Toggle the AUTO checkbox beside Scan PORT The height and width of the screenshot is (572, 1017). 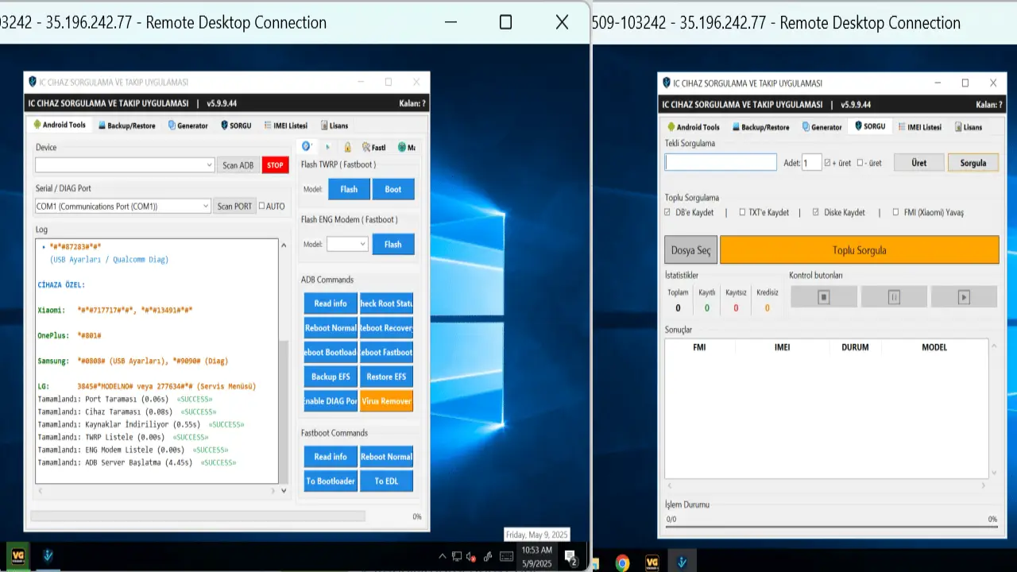click(x=261, y=206)
